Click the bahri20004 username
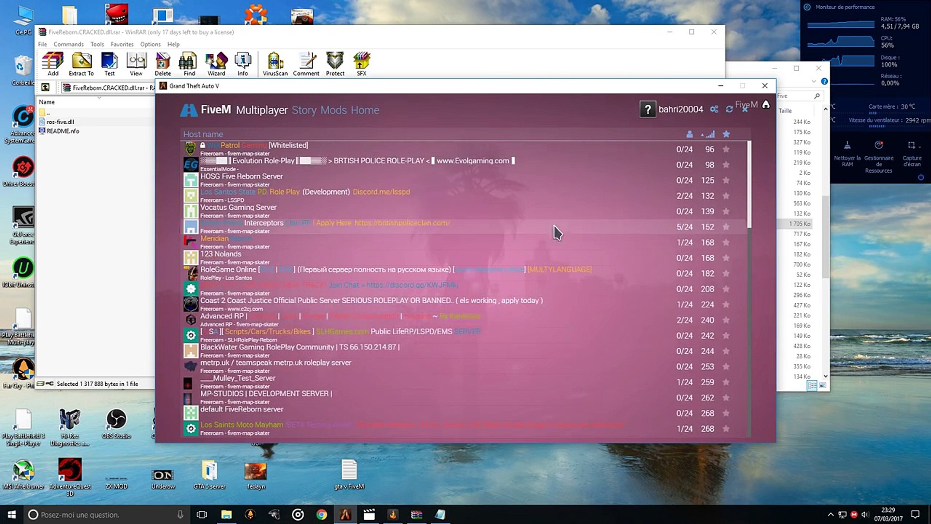The height and width of the screenshot is (524, 931). point(680,109)
